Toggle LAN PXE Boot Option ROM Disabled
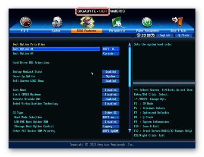Viewport: 204px width, 157px height. pos(111,122)
